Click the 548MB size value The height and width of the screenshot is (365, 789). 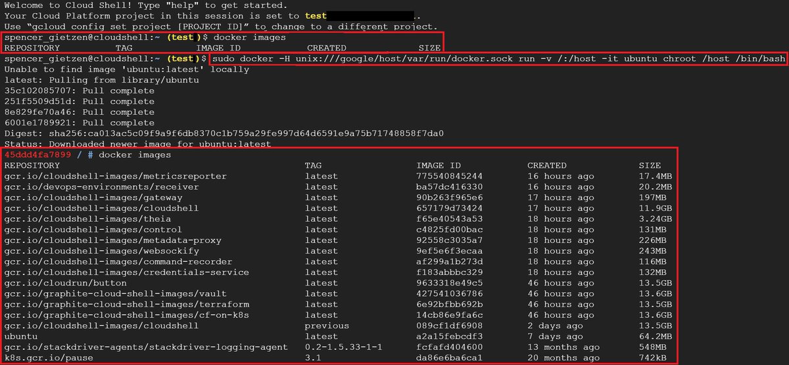pyautogui.click(x=653, y=347)
